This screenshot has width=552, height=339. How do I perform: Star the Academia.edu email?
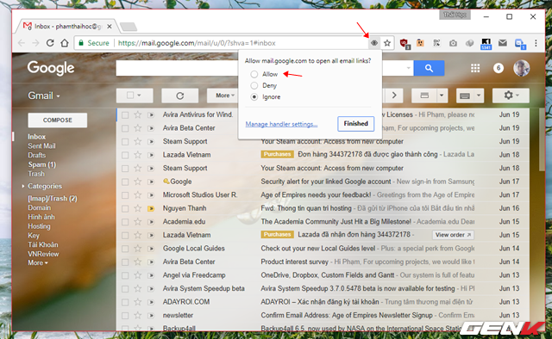(138, 222)
